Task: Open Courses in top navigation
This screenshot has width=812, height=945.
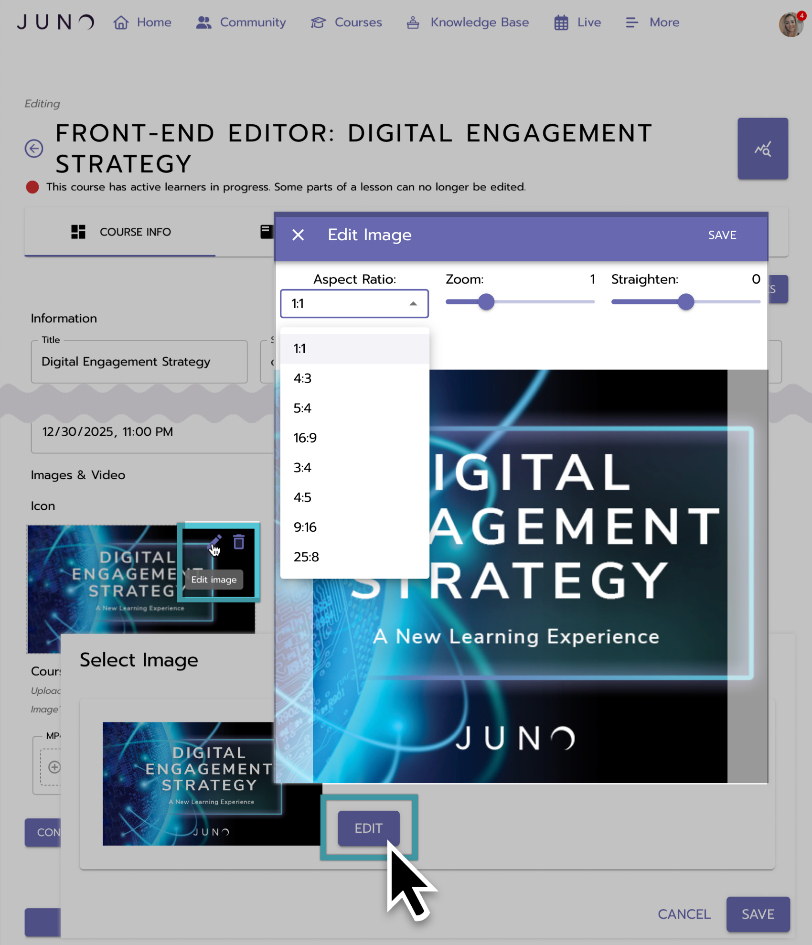Action: pyautogui.click(x=346, y=22)
